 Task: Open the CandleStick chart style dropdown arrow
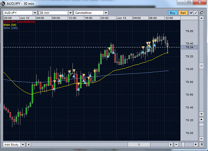click(x=106, y=13)
